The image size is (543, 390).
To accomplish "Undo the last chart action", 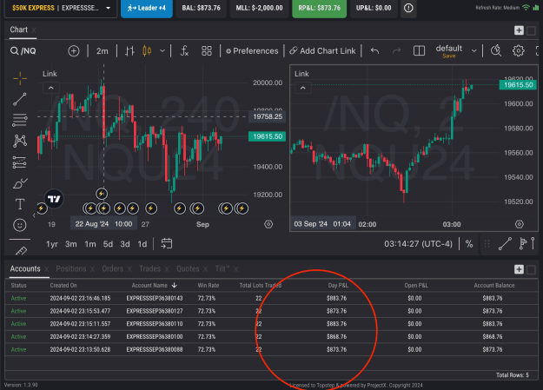I will pyautogui.click(x=374, y=51).
